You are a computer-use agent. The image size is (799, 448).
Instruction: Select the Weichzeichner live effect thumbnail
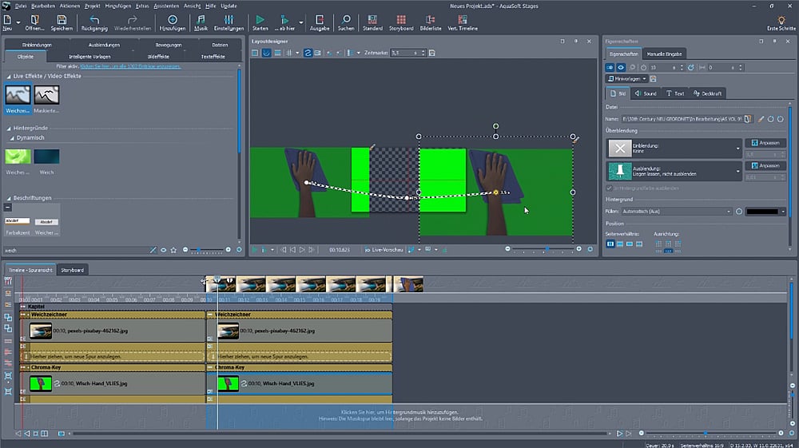18,95
